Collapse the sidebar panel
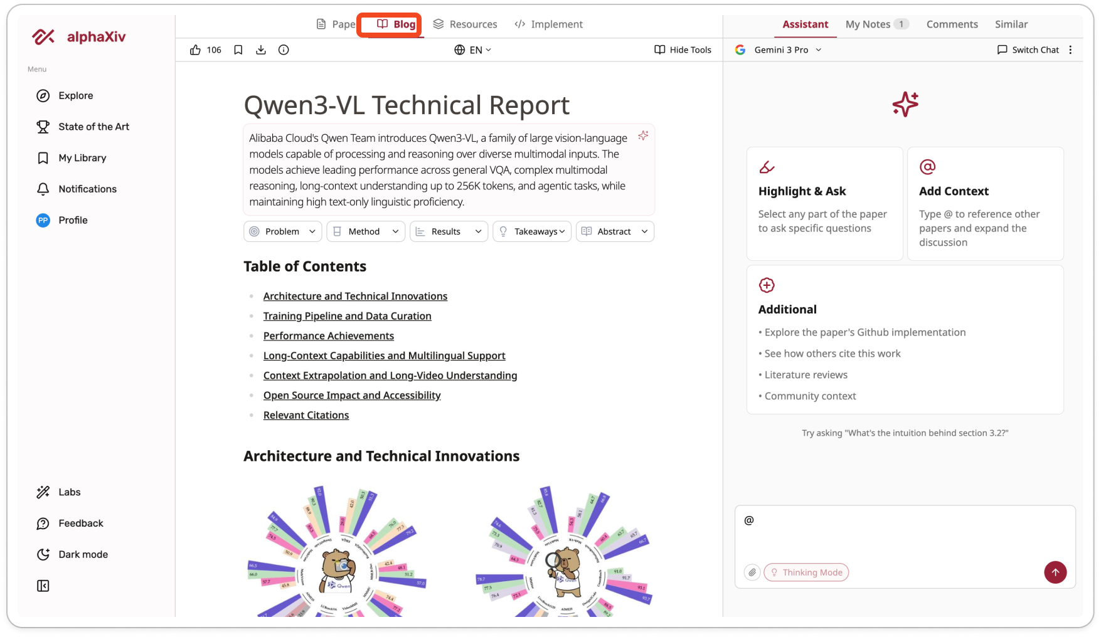 (x=43, y=586)
